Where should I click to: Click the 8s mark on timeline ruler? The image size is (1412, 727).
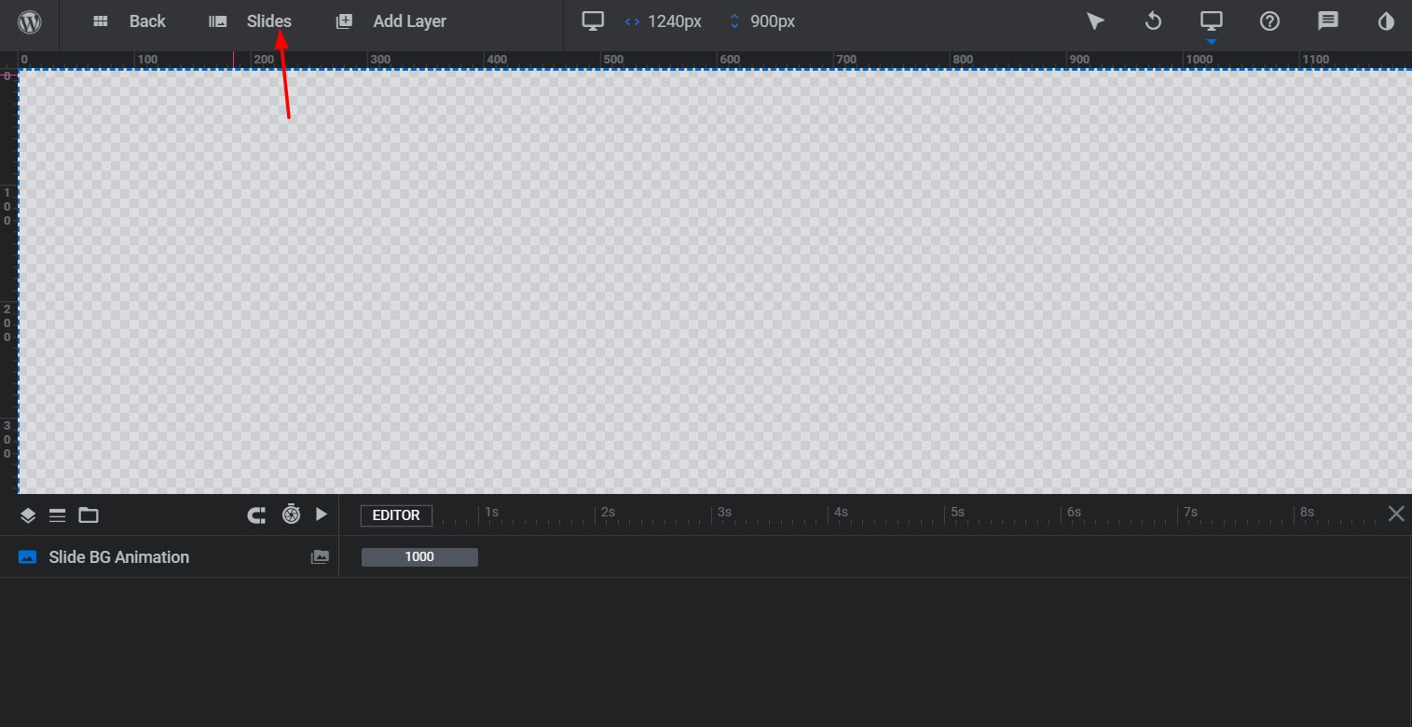1307,513
